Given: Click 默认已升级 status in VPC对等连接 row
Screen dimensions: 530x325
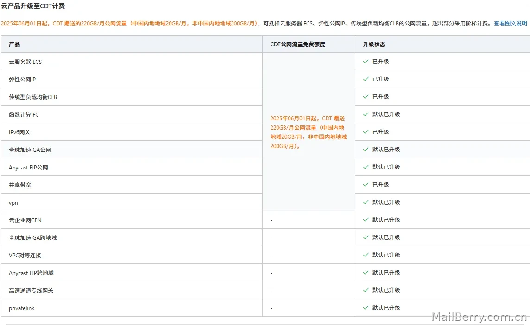Looking at the screenshot, I should [386, 255].
